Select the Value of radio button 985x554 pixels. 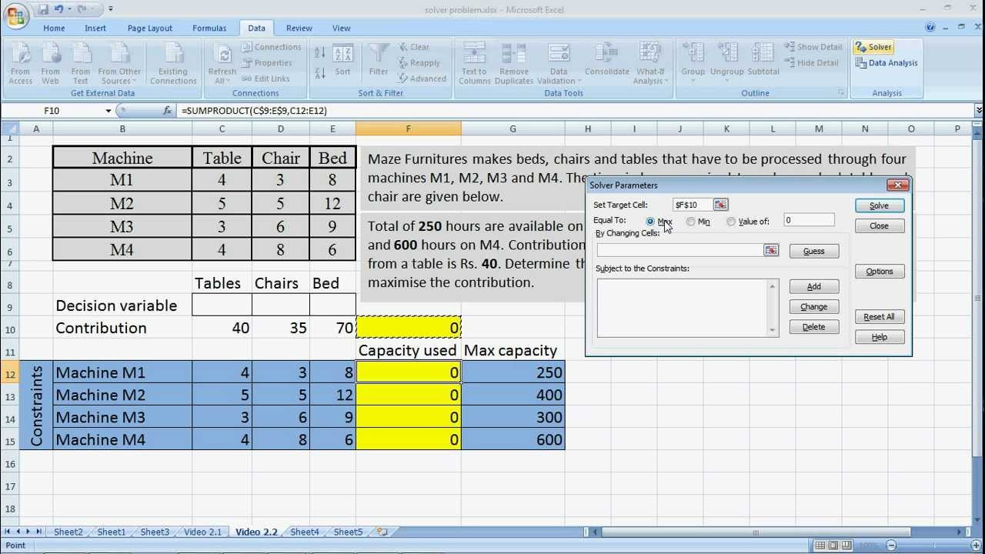731,222
